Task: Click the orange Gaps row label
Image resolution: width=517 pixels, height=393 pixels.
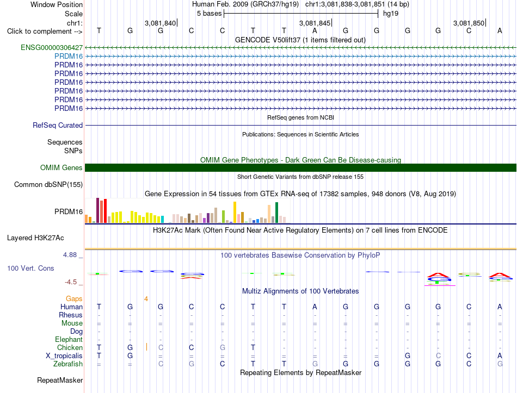Action: tap(74, 298)
